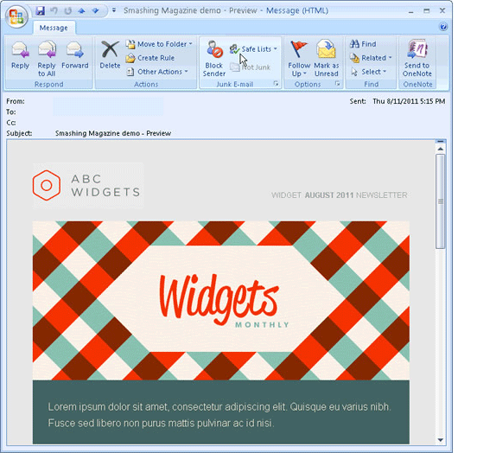This screenshot has width=496, height=453.
Task: Undo via Quick Access toolbar
Action: point(54,10)
